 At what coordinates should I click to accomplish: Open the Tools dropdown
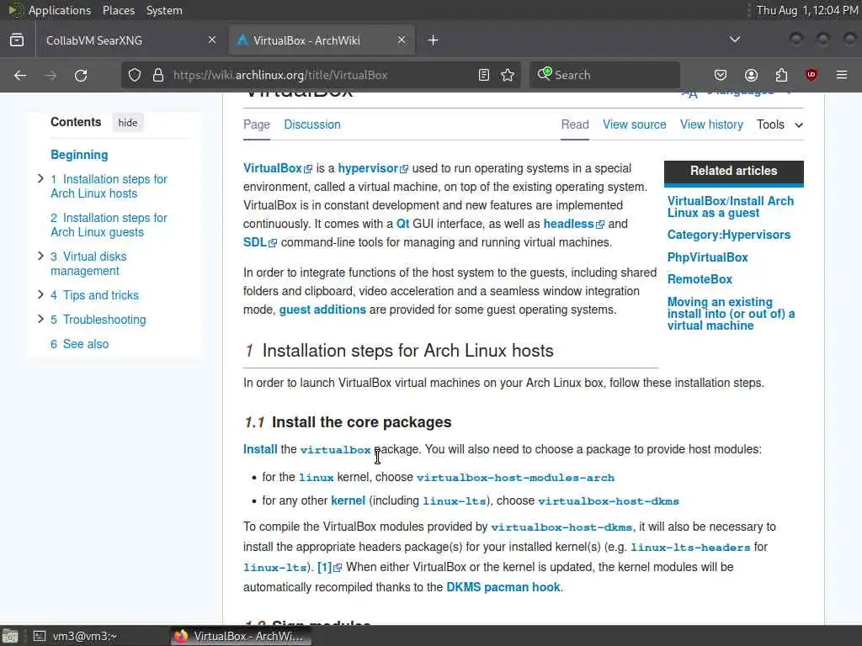780,124
